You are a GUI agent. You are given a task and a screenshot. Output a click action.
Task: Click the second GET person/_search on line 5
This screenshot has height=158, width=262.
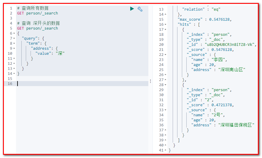point(37,28)
